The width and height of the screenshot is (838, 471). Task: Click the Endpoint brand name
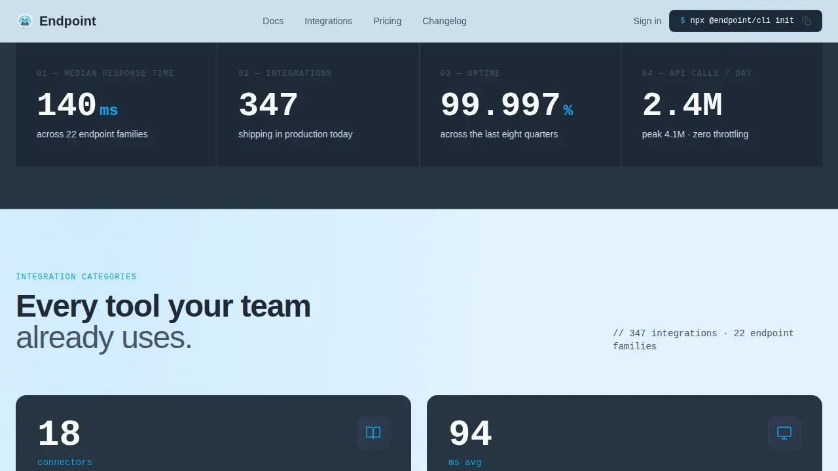pyautogui.click(x=67, y=21)
